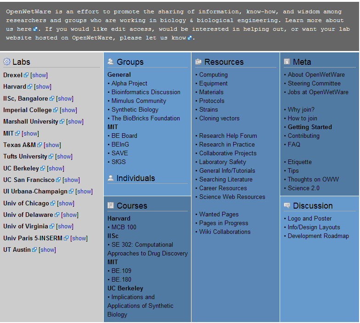Open the Protocols resource page
The width and height of the screenshot is (360, 323).
(x=212, y=101)
